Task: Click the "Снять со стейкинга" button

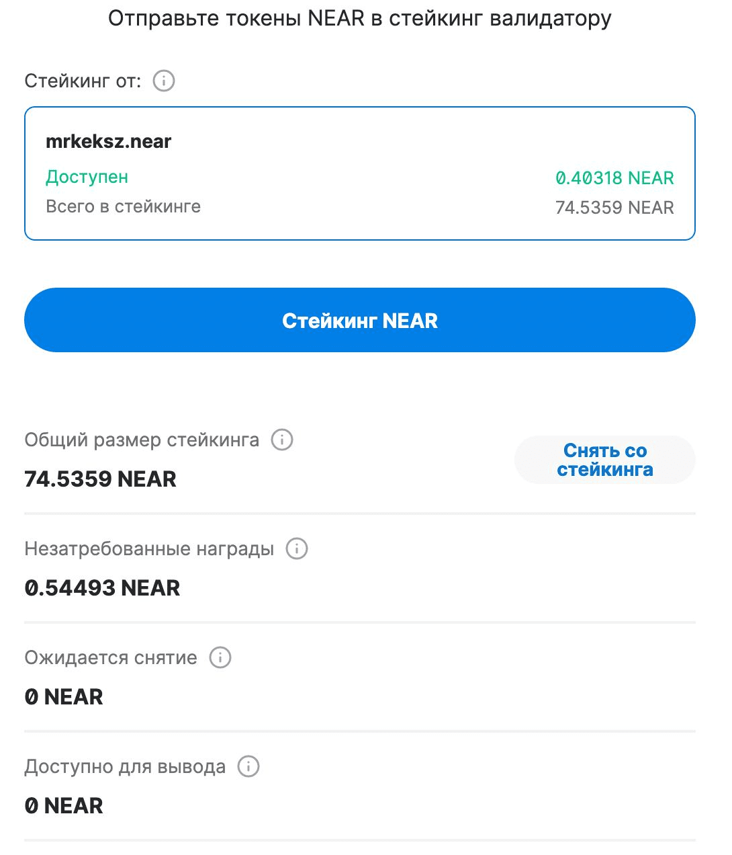Action: (604, 460)
